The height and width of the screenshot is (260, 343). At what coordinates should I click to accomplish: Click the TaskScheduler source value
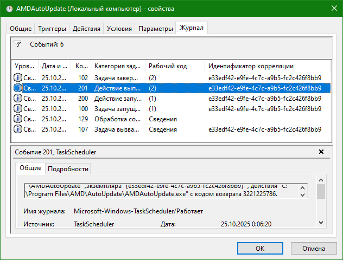tap(94, 224)
